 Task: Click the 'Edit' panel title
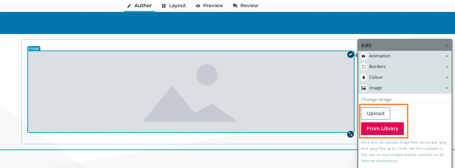click(x=366, y=45)
